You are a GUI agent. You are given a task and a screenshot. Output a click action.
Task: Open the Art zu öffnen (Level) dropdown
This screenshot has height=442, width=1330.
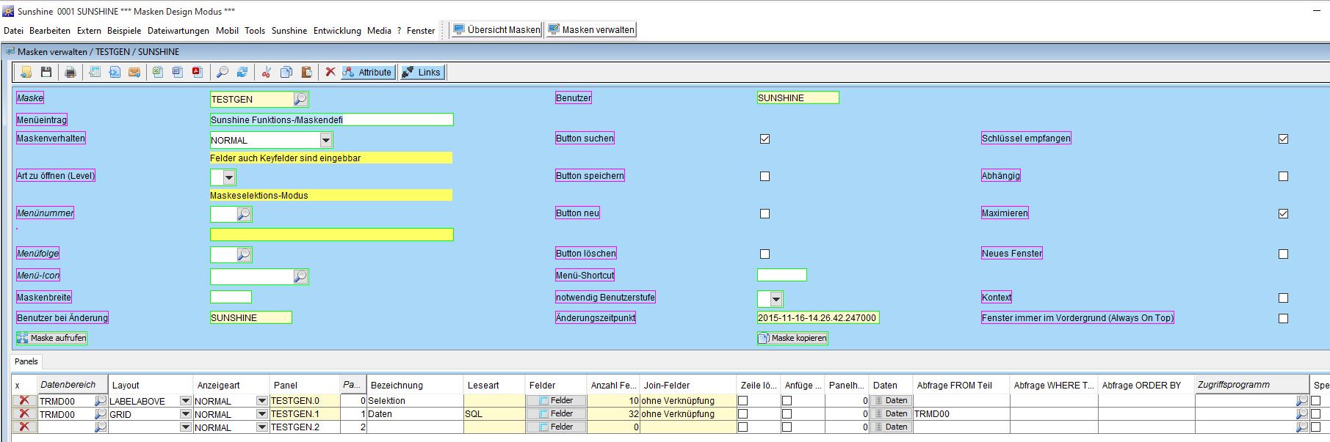tap(229, 177)
